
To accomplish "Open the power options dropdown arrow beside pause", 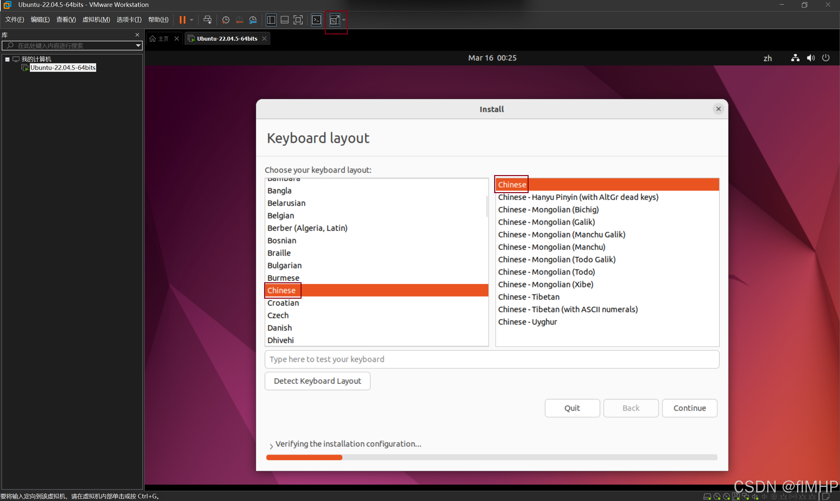I will pos(192,20).
